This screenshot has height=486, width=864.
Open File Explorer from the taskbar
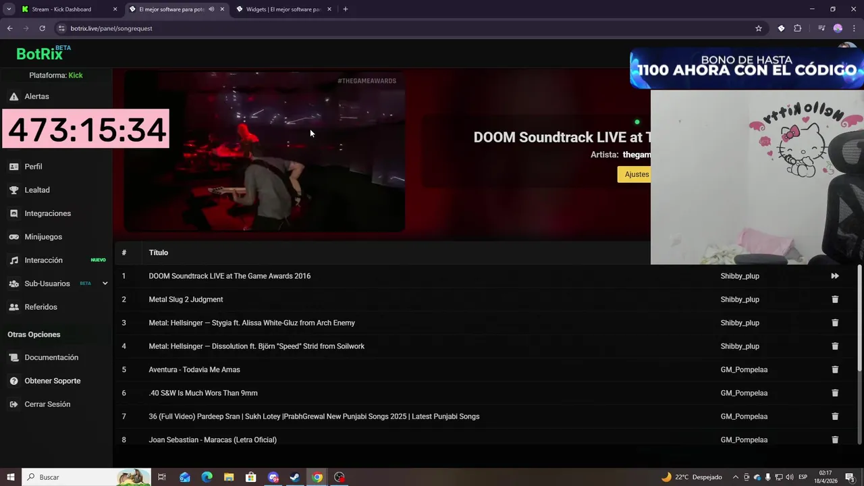click(x=229, y=477)
